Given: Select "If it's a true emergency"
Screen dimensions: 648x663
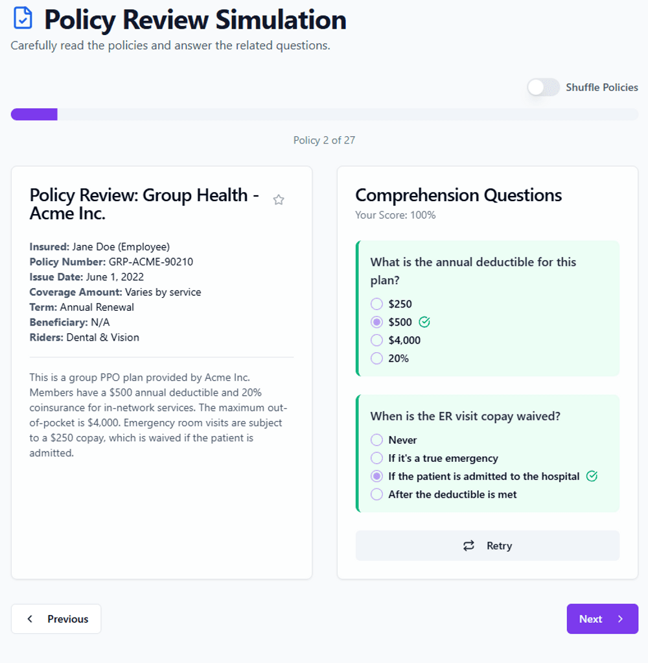Looking at the screenshot, I should (x=377, y=458).
